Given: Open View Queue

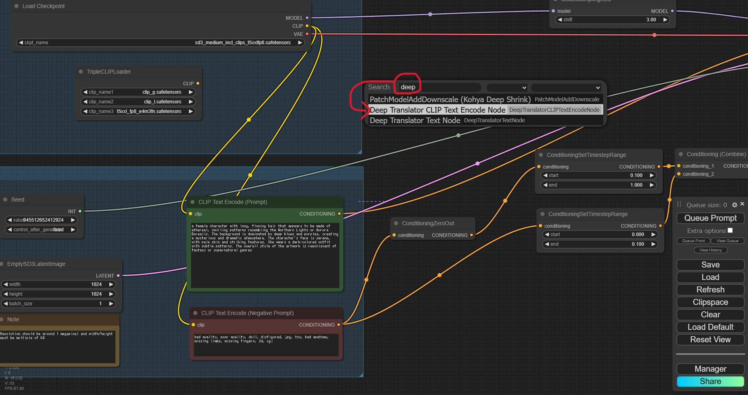Looking at the screenshot, I should (727, 241).
